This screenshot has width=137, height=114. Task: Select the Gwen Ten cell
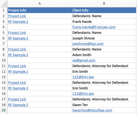coord(104,105)
